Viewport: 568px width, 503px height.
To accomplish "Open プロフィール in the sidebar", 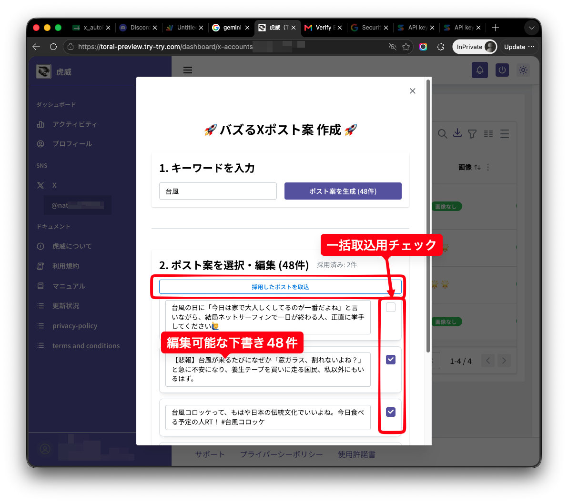I will [72, 144].
